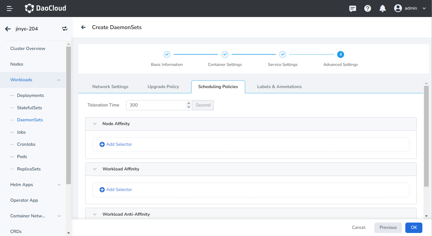Click the back arrow beside jinye-204
The height and width of the screenshot is (236, 432).
(x=8, y=29)
